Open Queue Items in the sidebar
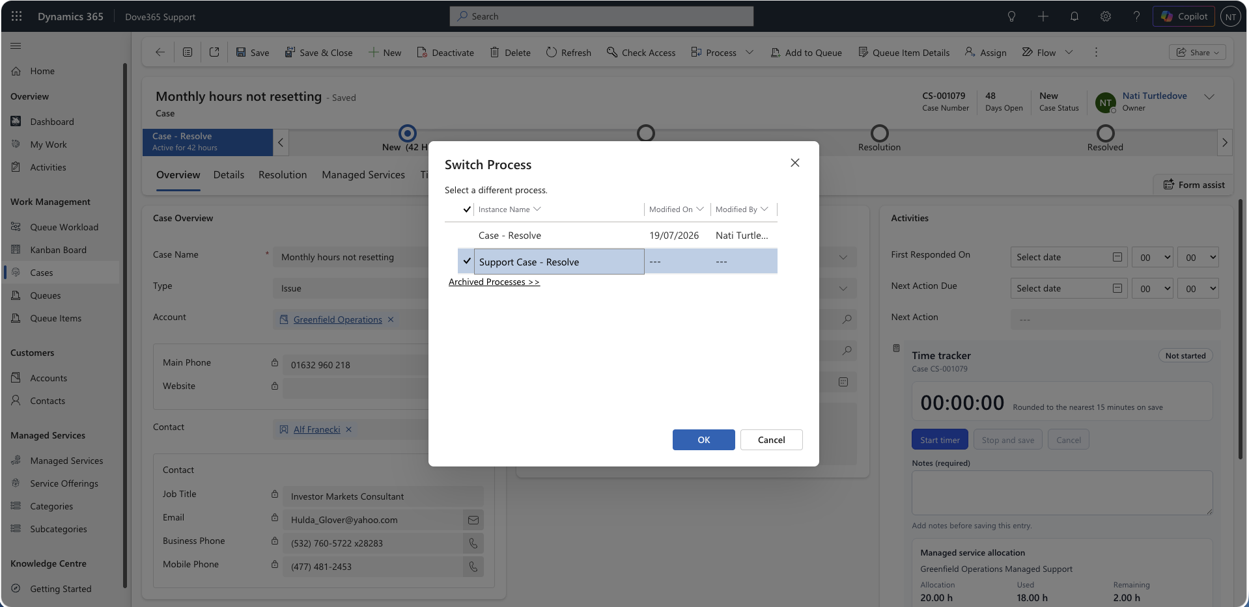The image size is (1249, 607). point(55,318)
